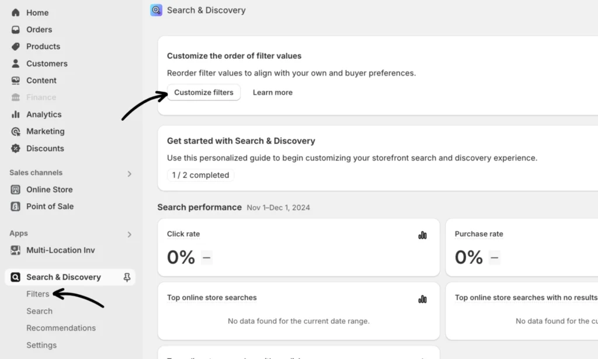Expand the Apps section chevron
Viewport: 598px width, 359px height.
(x=130, y=235)
